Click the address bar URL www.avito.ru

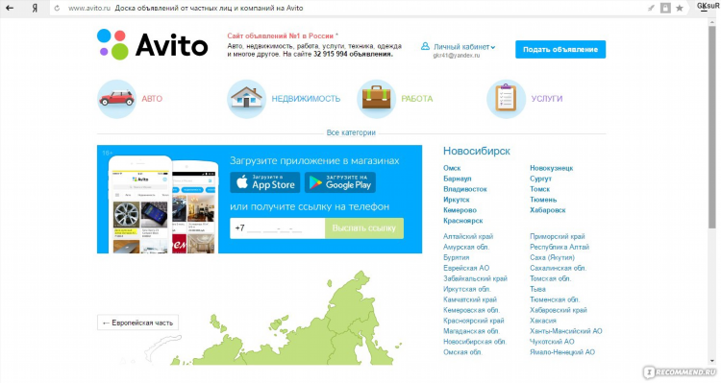click(89, 8)
